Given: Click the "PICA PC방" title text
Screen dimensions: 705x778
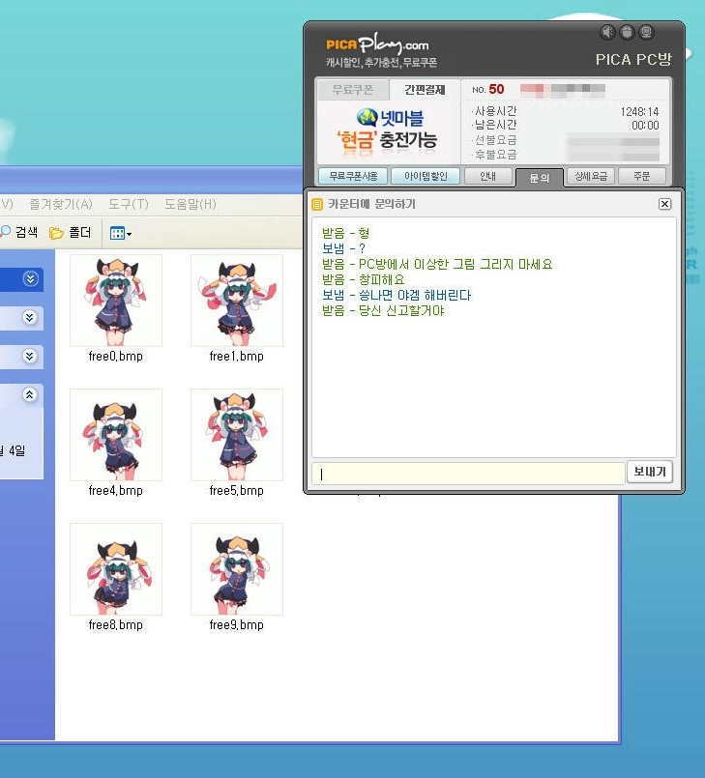Looking at the screenshot, I should pos(634,60).
